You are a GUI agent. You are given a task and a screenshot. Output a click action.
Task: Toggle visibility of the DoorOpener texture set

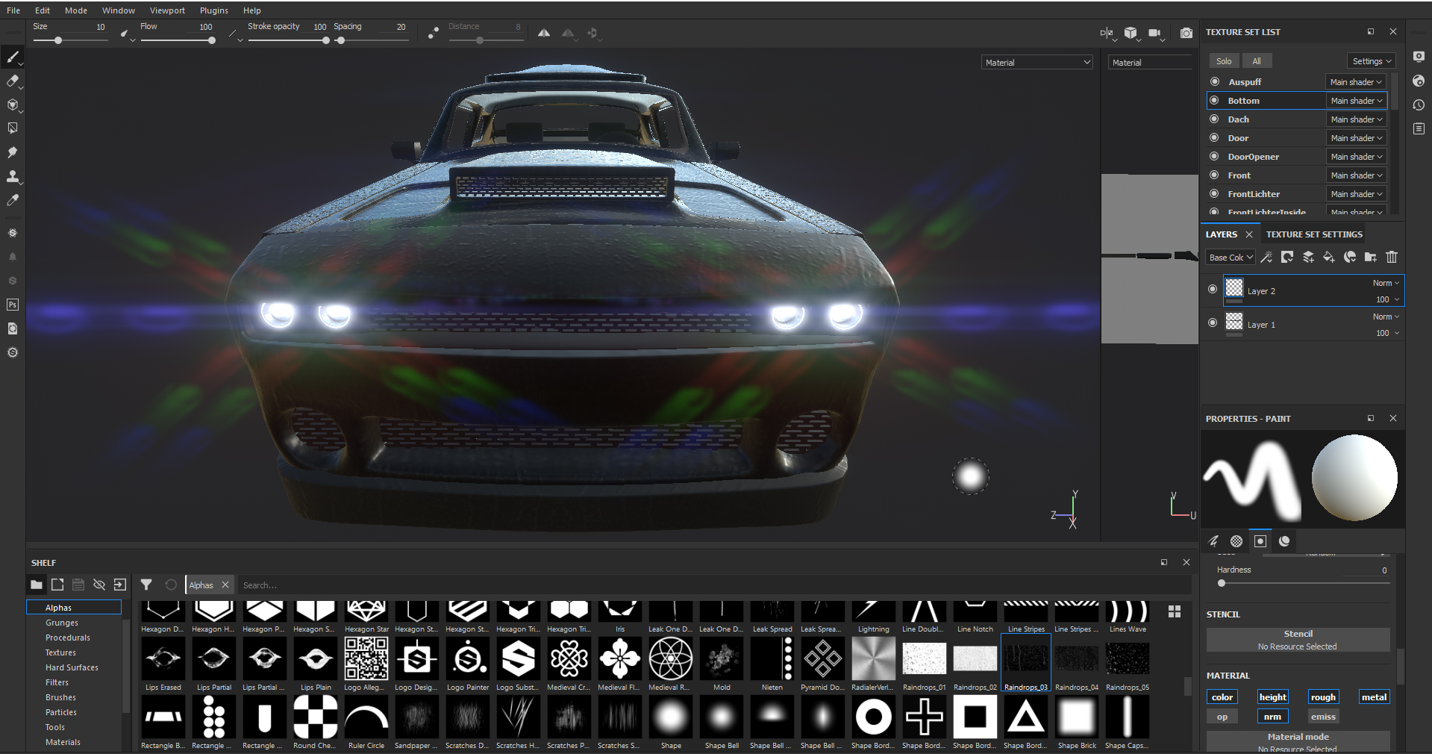[x=1215, y=157]
